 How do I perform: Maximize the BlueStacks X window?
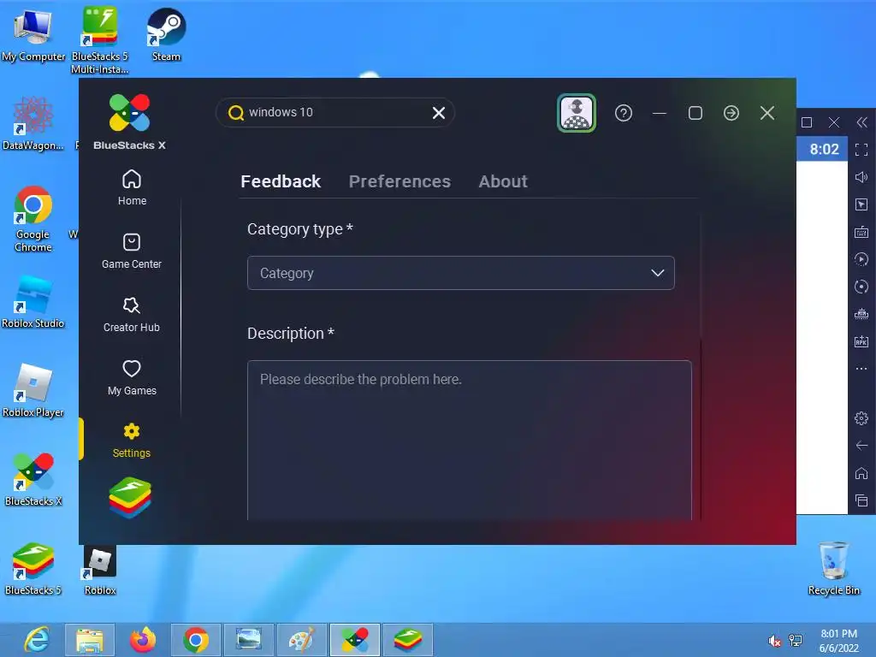click(695, 114)
